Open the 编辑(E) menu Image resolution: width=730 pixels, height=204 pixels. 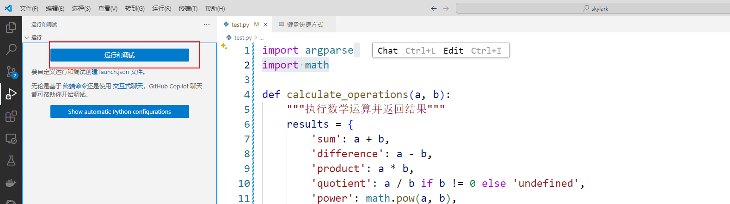[55, 8]
